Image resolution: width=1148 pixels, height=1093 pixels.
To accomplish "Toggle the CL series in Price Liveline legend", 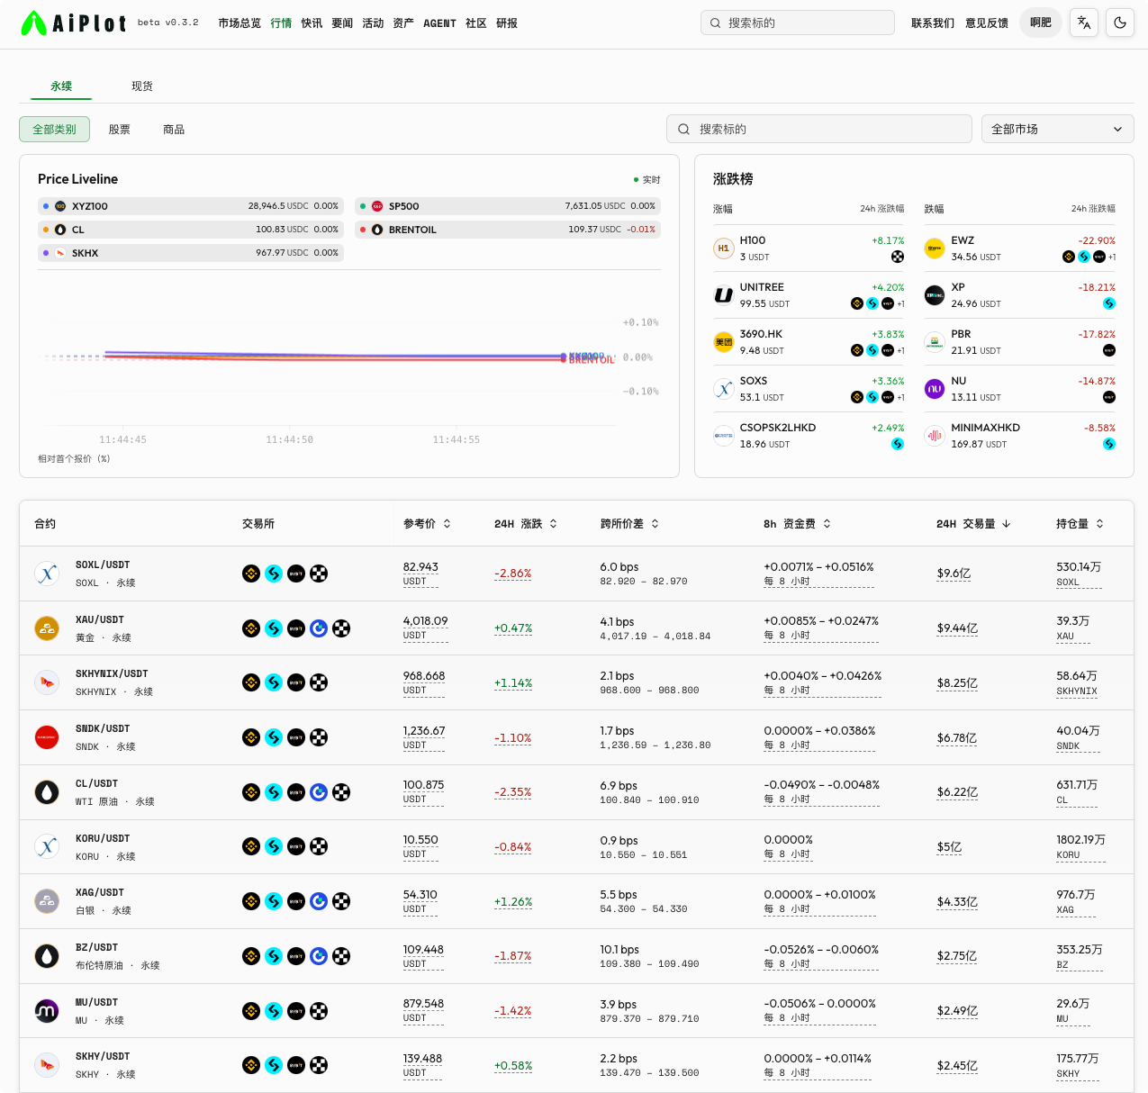I will pyautogui.click(x=191, y=230).
